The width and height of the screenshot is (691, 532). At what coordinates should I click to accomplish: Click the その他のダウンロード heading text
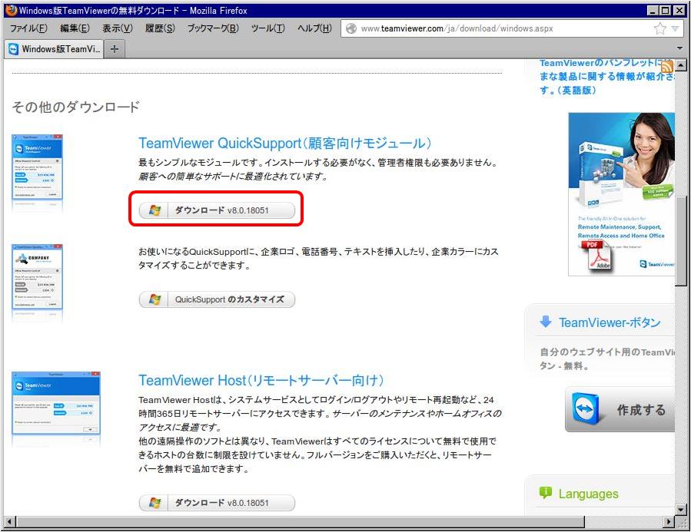(x=76, y=107)
